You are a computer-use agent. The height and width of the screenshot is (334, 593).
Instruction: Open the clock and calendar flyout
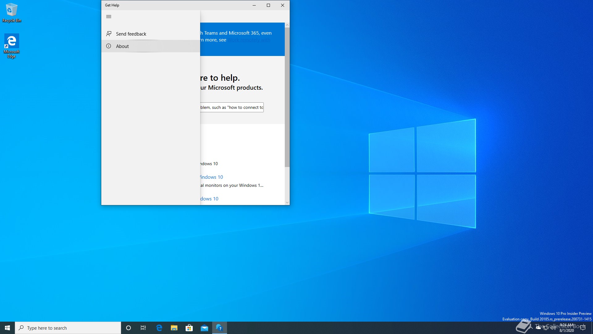[567, 328]
